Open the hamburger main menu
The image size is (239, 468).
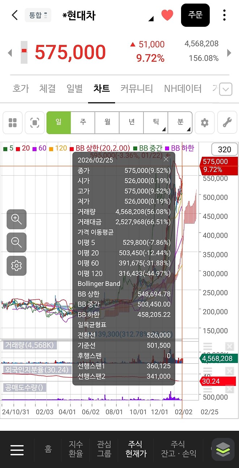pyautogui.click(x=17, y=450)
